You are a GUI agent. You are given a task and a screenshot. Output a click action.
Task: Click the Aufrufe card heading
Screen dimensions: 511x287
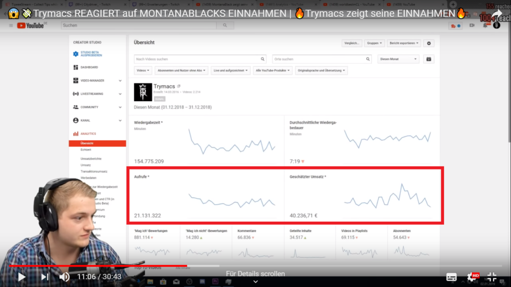pos(141,177)
